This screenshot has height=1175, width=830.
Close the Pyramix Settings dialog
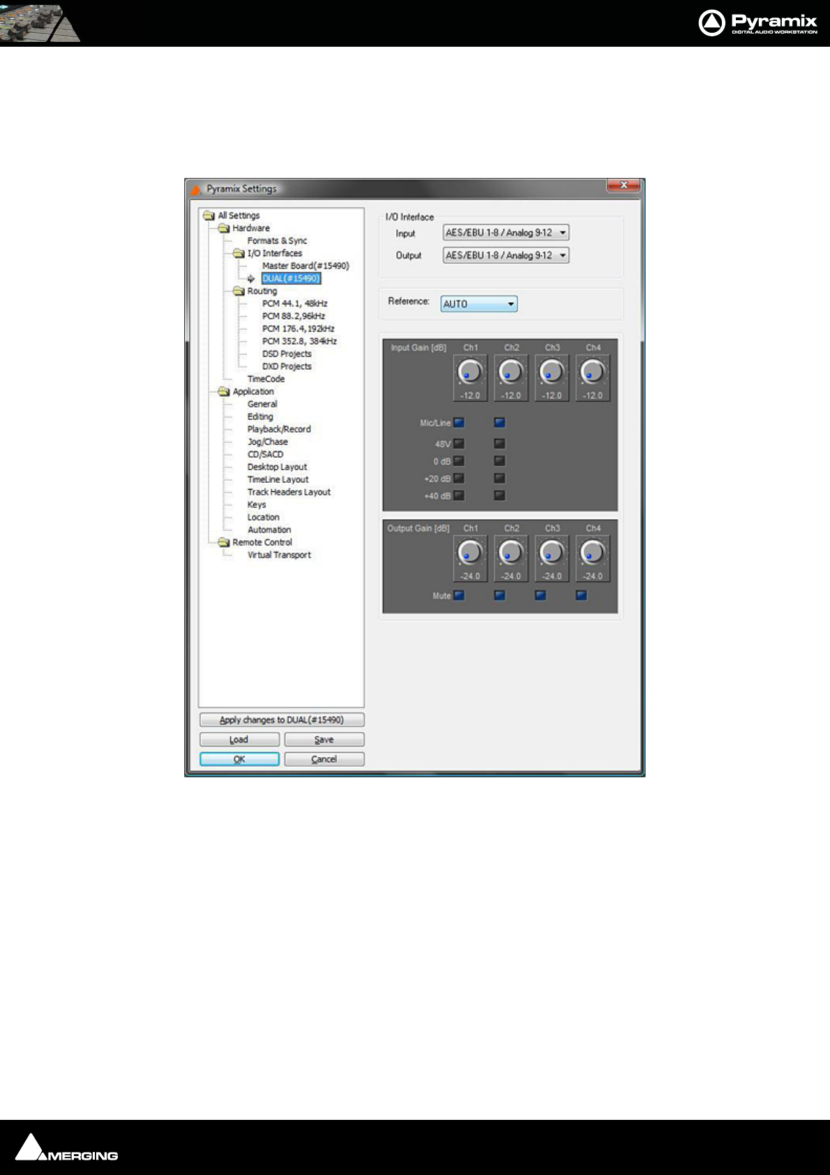coord(624,186)
